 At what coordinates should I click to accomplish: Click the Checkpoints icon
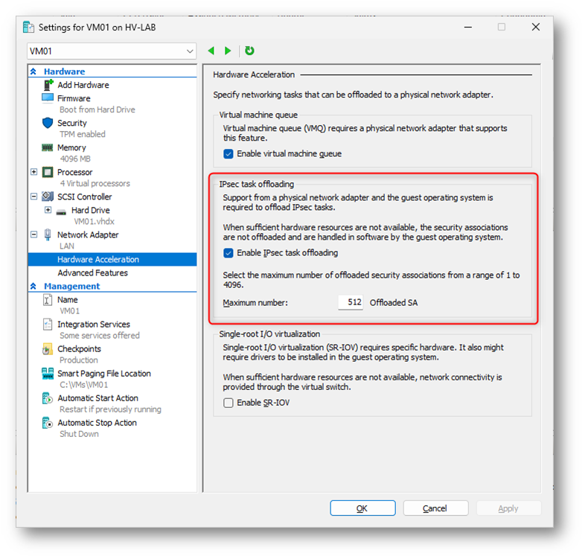[48, 349]
